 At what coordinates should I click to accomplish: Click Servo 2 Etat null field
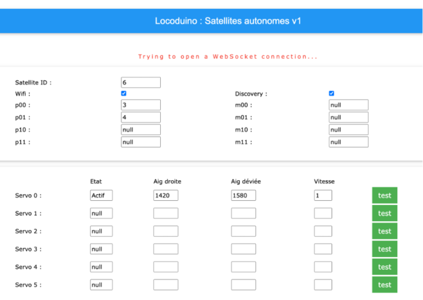coord(101,231)
